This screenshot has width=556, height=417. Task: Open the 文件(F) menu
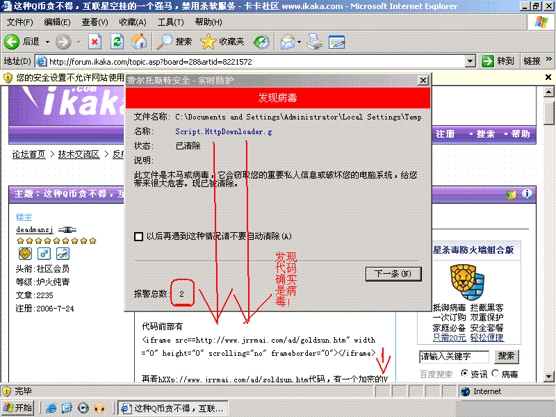point(20,22)
